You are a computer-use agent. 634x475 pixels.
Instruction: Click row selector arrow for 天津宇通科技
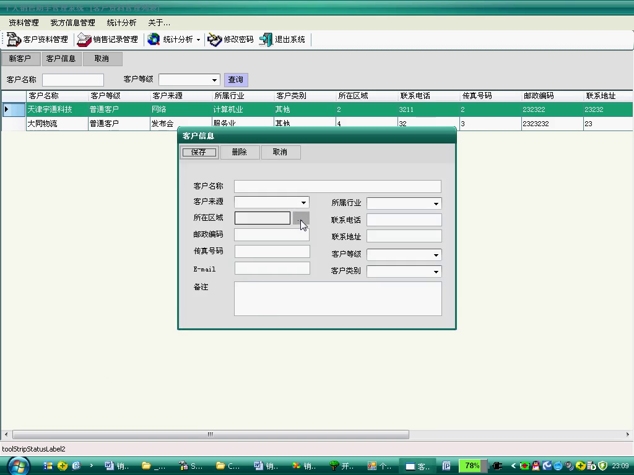(x=14, y=109)
